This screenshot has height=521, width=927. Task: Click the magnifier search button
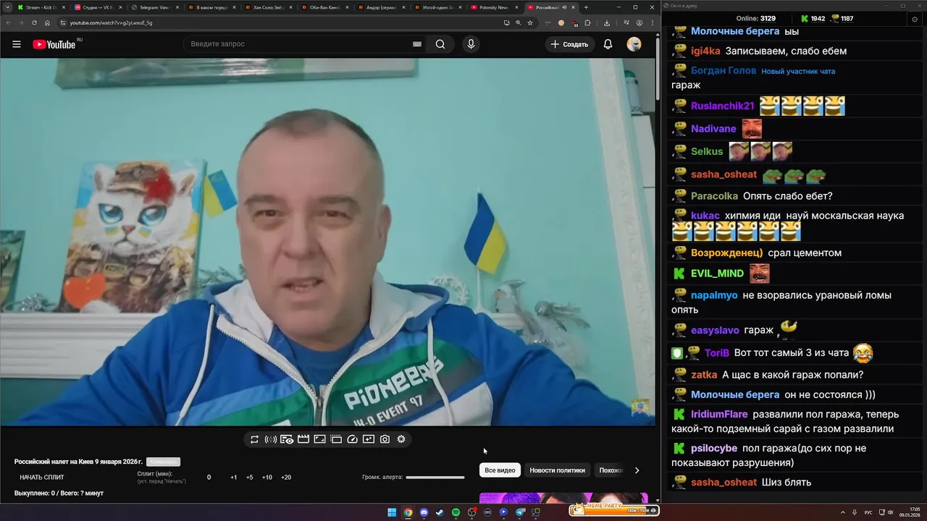pyautogui.click(x=440, y=44)
